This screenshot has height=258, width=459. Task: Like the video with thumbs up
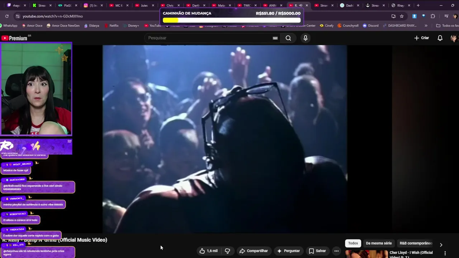tap(209, 251)
